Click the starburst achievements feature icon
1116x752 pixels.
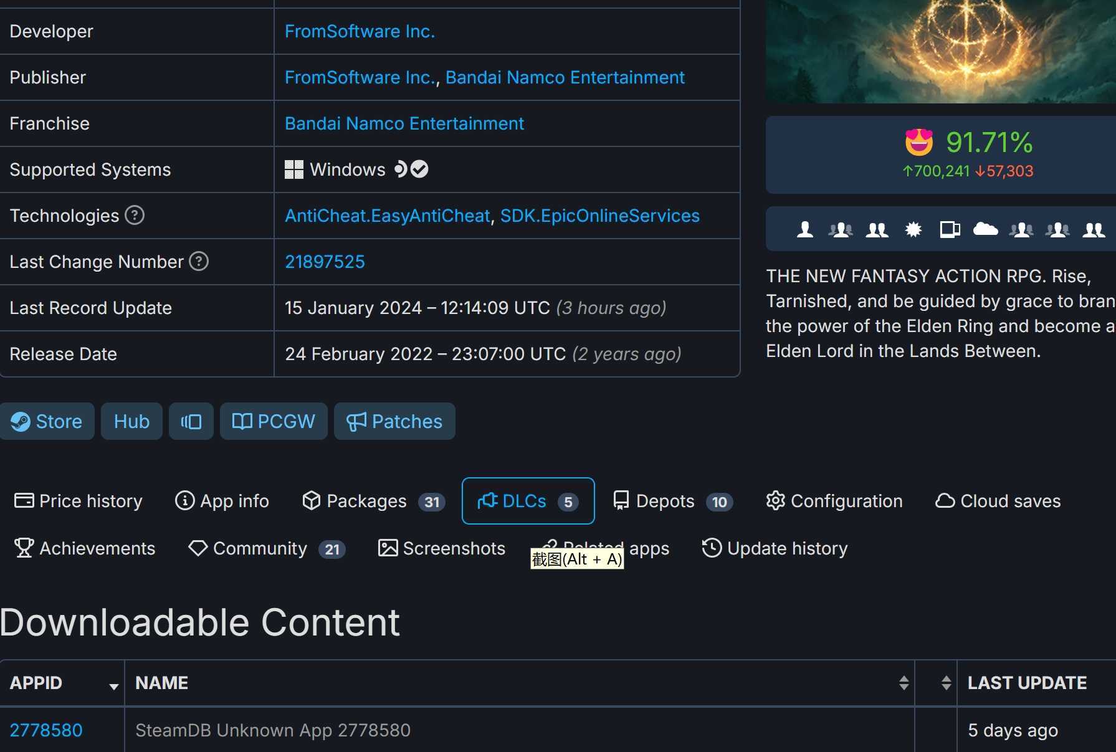click(913, 230)
